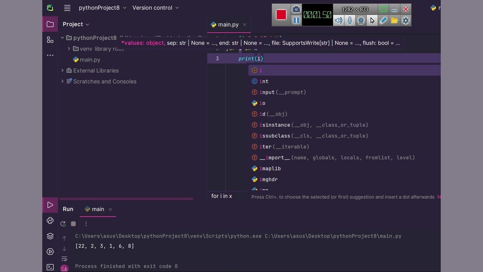This screenshot has height=272, width=483.
Task: Choose isinstance from the autocomplete list
Action: (275, 125)
